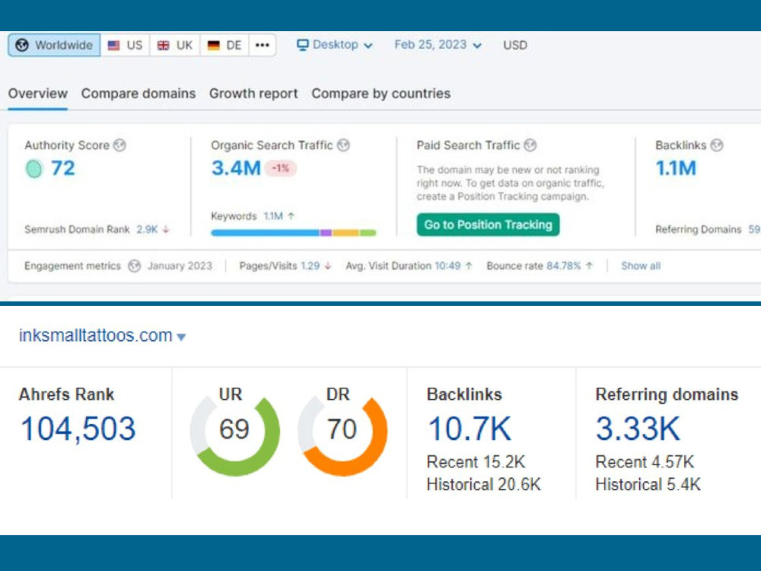
Task: Click the USD currency label
Action: [x=515, y=45]
